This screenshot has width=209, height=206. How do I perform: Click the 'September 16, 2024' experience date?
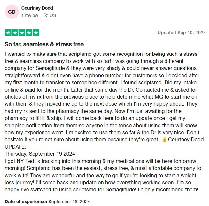coord(69,202)
